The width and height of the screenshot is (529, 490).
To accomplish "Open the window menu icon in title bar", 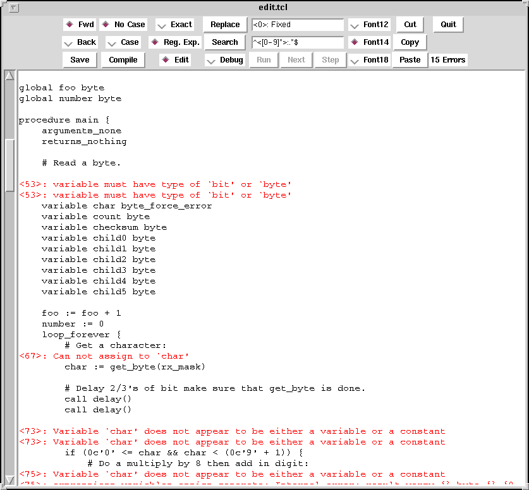I will pyautogui.click(x=13, y=8).
